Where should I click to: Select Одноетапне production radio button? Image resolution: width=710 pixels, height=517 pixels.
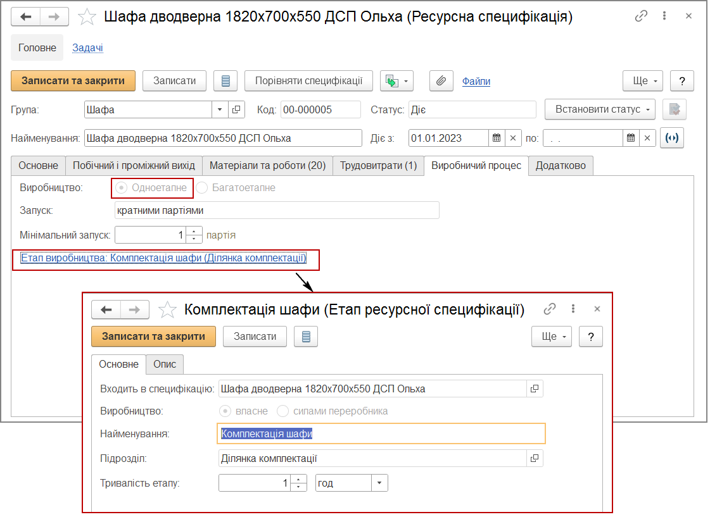(x=122, y=188)
